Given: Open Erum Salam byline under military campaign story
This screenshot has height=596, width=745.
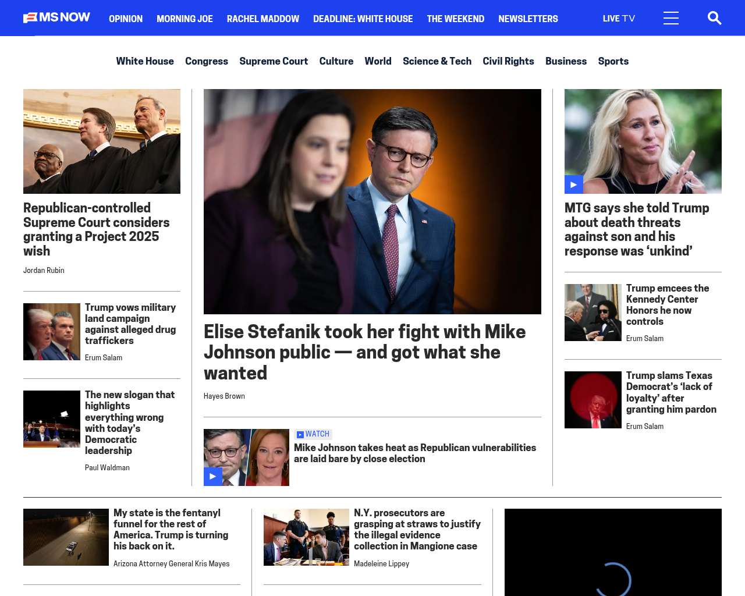Looking at the screenshot, I should 104,357.
